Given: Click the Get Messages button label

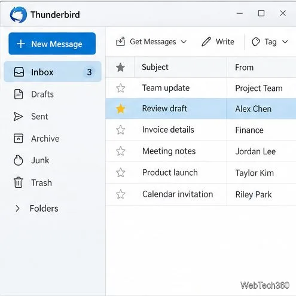Looking at the screenshot, I should point(153,42).
